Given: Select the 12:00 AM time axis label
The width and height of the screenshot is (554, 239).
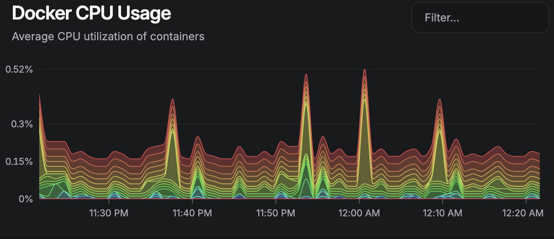Looking at the screenshot, I should 359,213.
